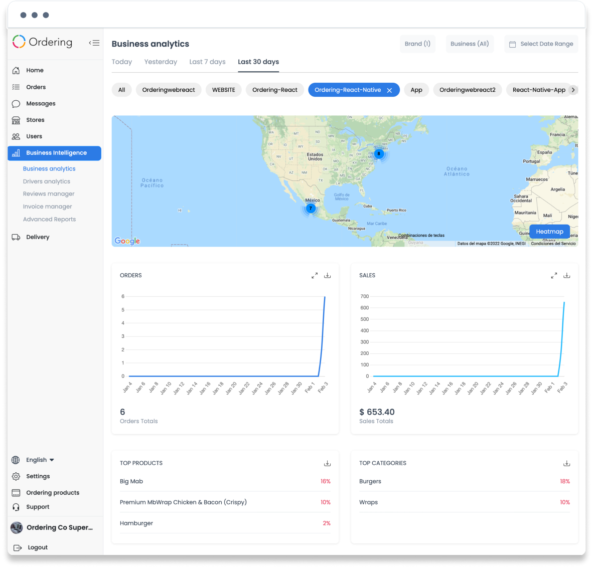Viewport: 593px width, 567px height.
Task: Open the Delivery section
Action: pos(38,237)
